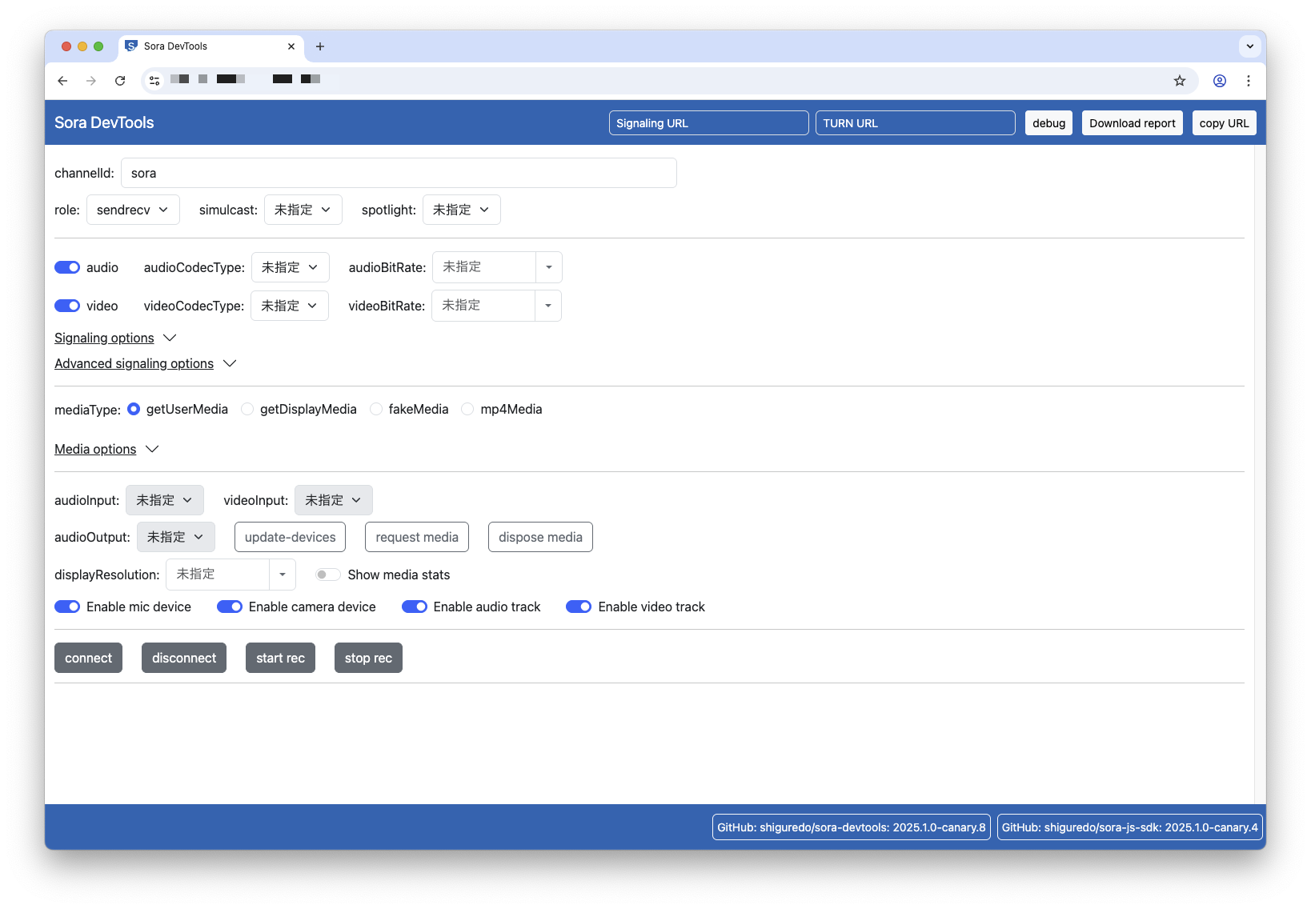This screenshot has width=1311, height=909.
Task: Open the simulcast dropdown
Action: (x=303, y=210)
